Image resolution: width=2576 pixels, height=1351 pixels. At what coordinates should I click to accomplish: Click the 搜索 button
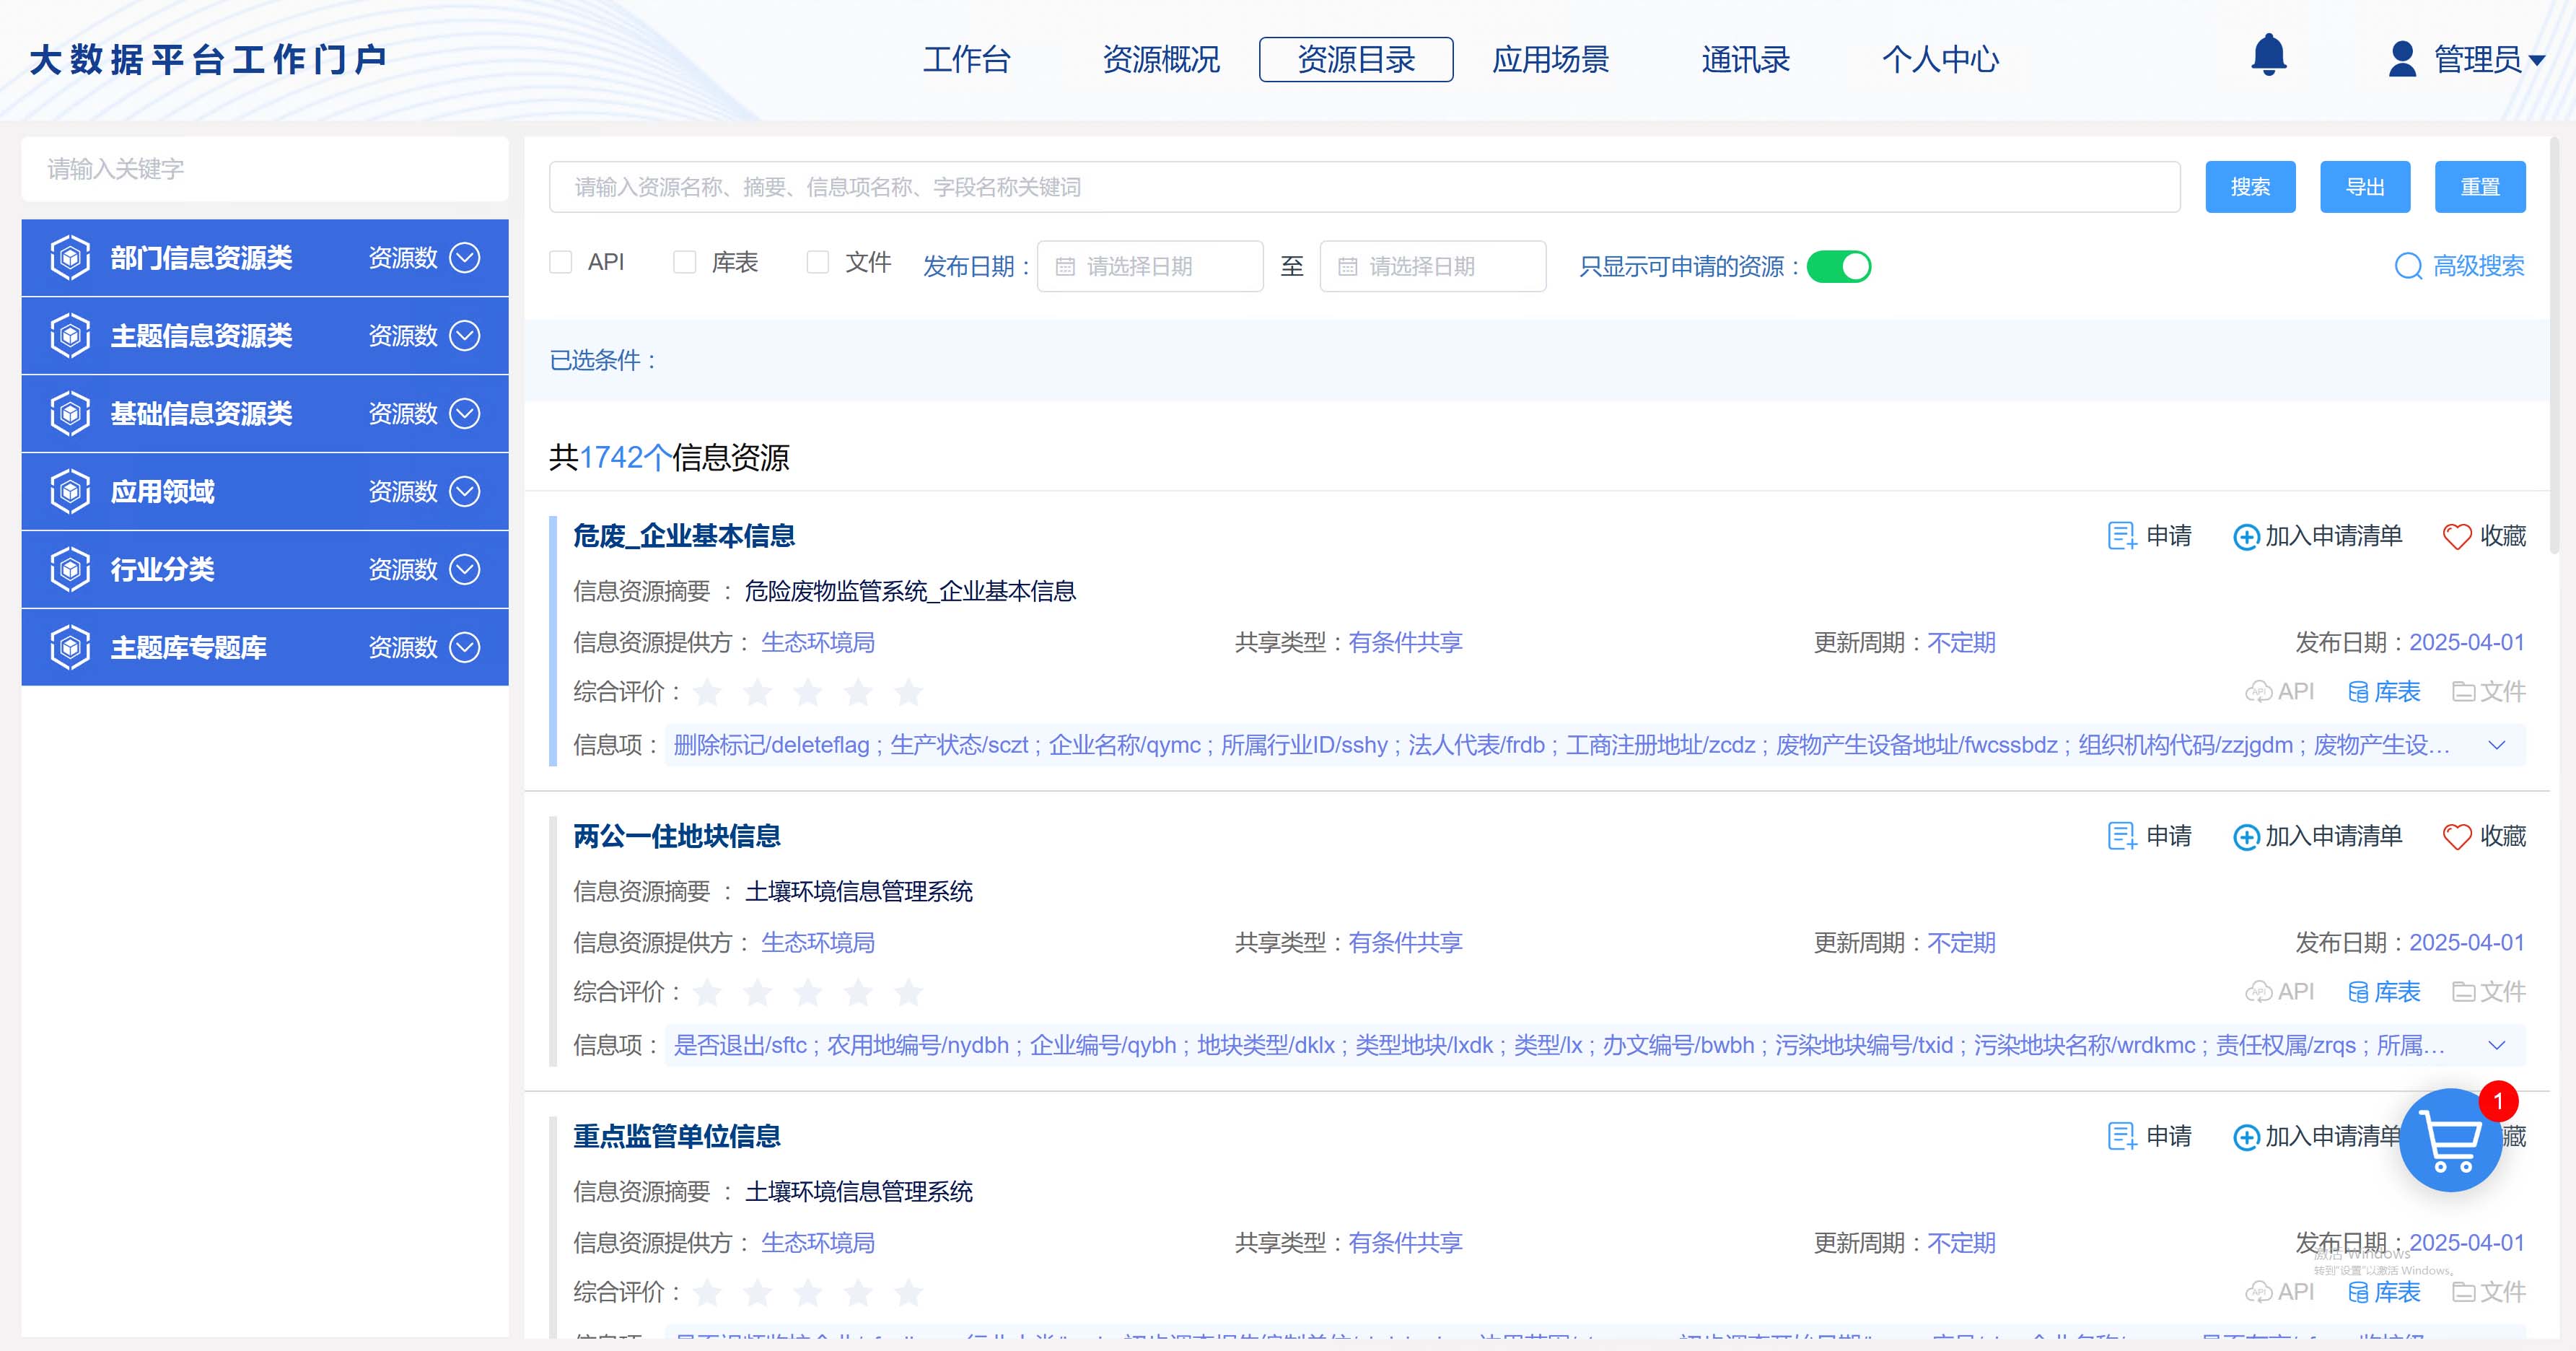pyautogui.click(x=2250, y=186)
